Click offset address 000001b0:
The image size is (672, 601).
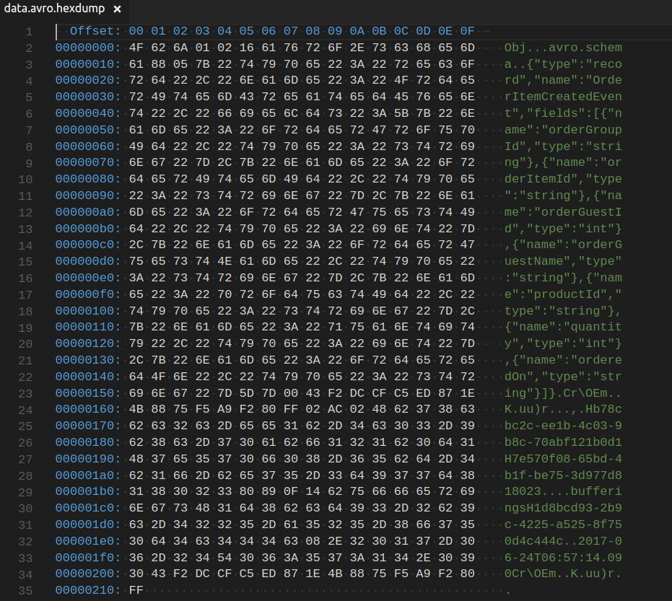88,492
